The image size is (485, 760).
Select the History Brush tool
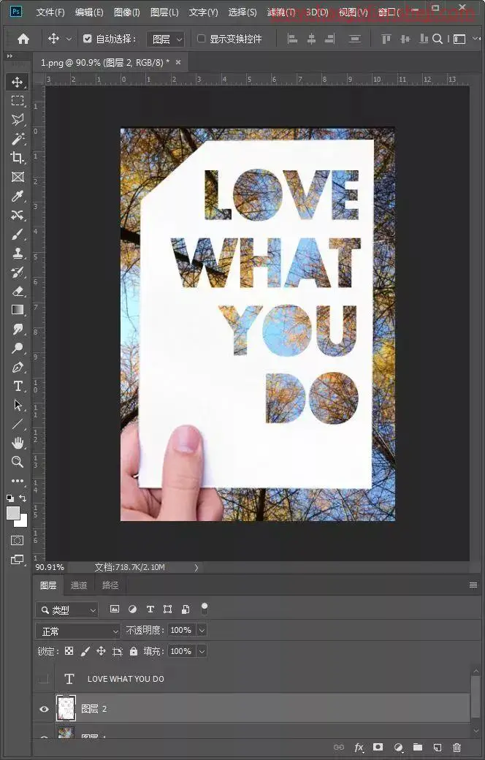(x=18, y=273)
